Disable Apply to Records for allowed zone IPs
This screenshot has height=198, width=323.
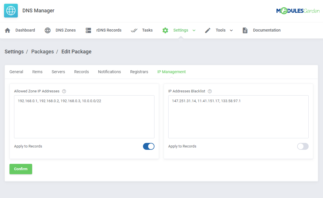149,146
